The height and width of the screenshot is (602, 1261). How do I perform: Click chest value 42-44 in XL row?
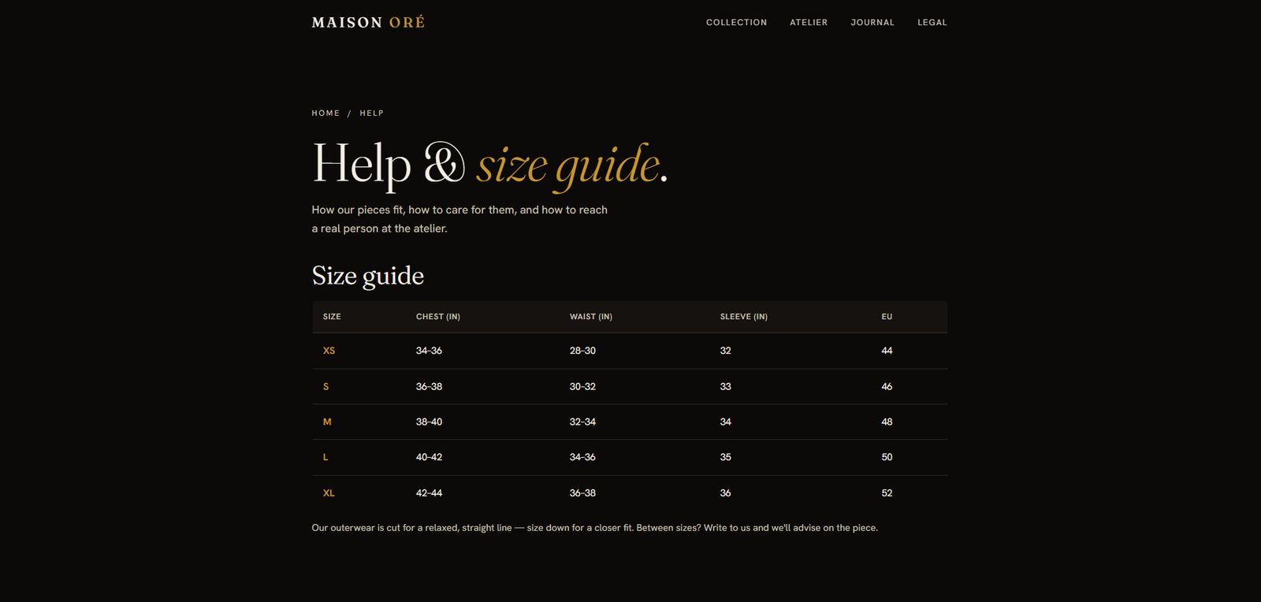[x=429, y=493]
